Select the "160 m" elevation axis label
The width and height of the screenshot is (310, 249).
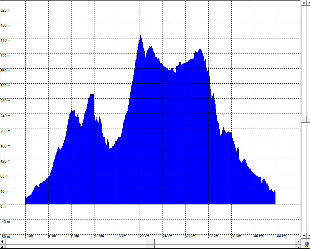tap(5, 146)
